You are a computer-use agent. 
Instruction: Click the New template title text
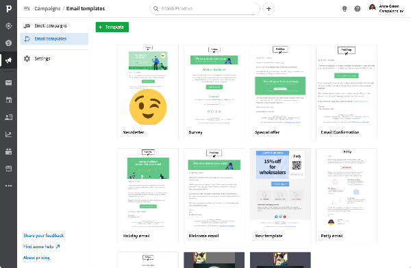click(x=269, y=236)
